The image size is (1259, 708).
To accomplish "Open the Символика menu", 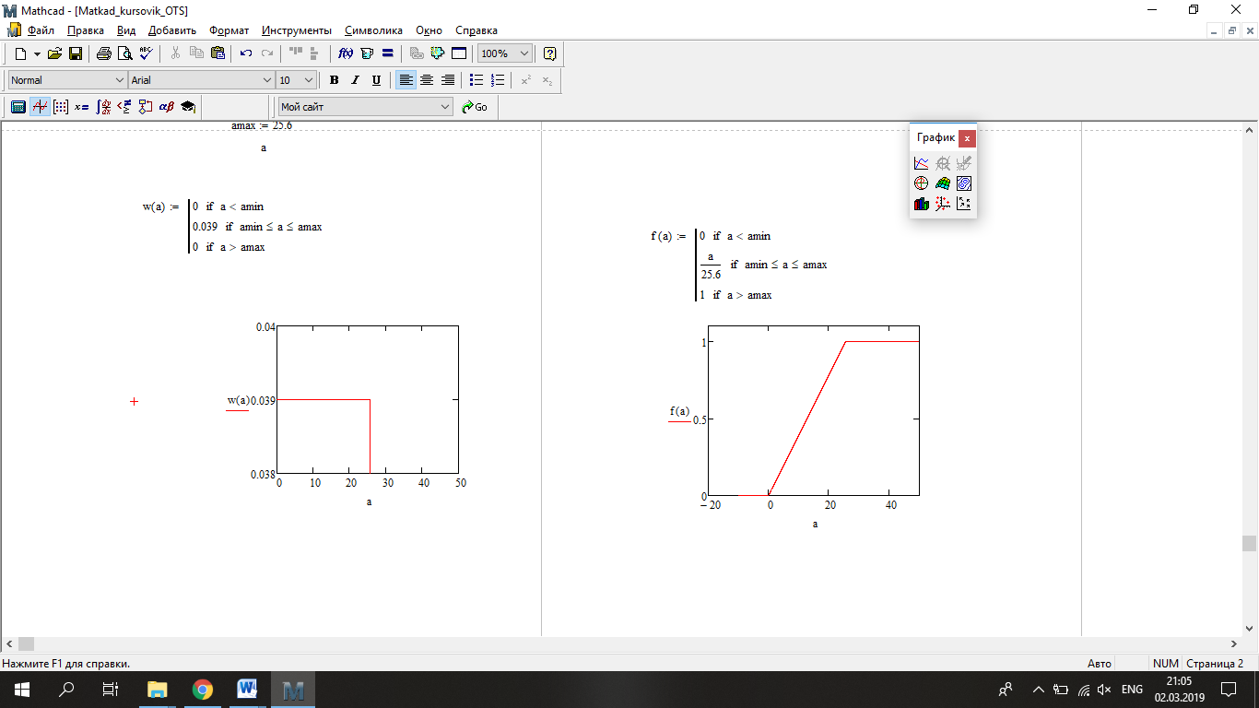I will pyautogui.click(x=374, y=30).
